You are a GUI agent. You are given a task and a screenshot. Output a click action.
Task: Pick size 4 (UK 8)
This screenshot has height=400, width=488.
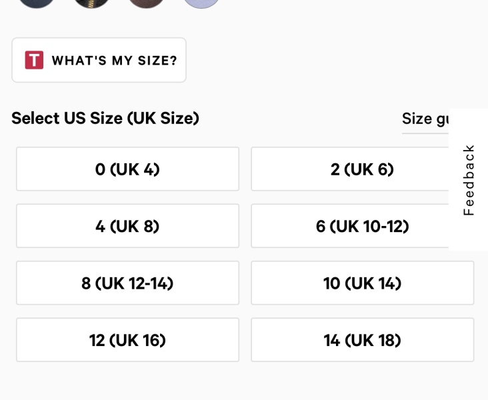(x=127, y=227)
